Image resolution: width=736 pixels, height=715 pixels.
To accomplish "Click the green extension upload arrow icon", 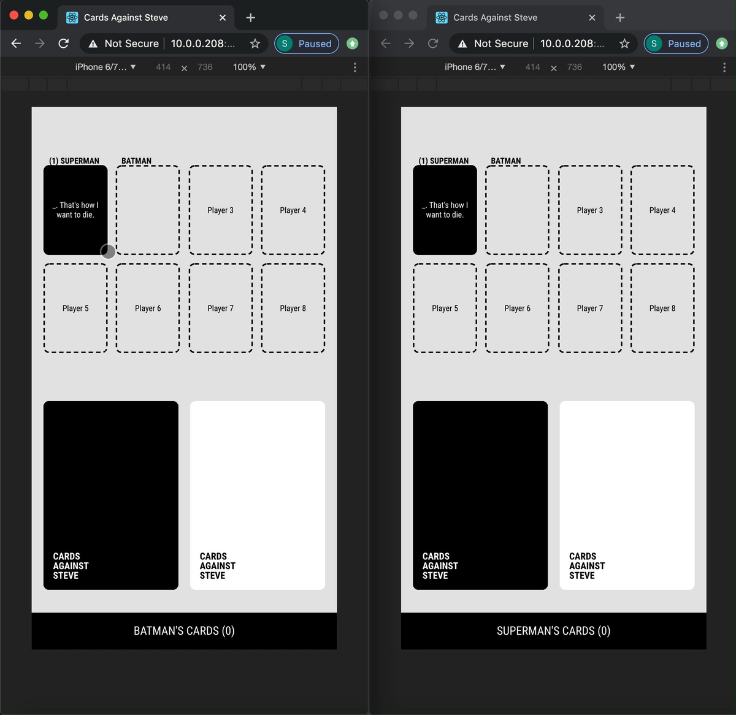I will coord(353,44).
